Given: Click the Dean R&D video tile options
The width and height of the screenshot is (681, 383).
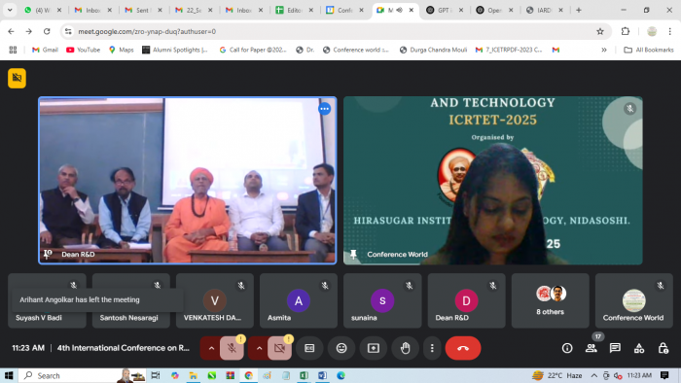Looking at the screenshot, I should pyautogui.click(x=324, y=109).
